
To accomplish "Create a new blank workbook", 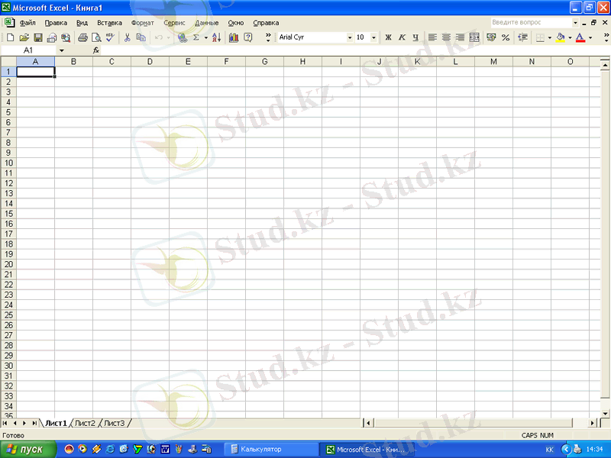I will [10, 37].
